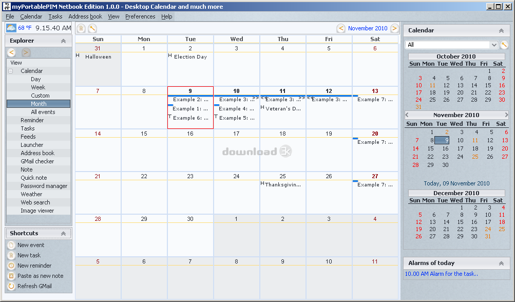Open the Address book menu in the menu bar
Image resolution: width=515 pixels, height=302 pixels.
(85, 16)
